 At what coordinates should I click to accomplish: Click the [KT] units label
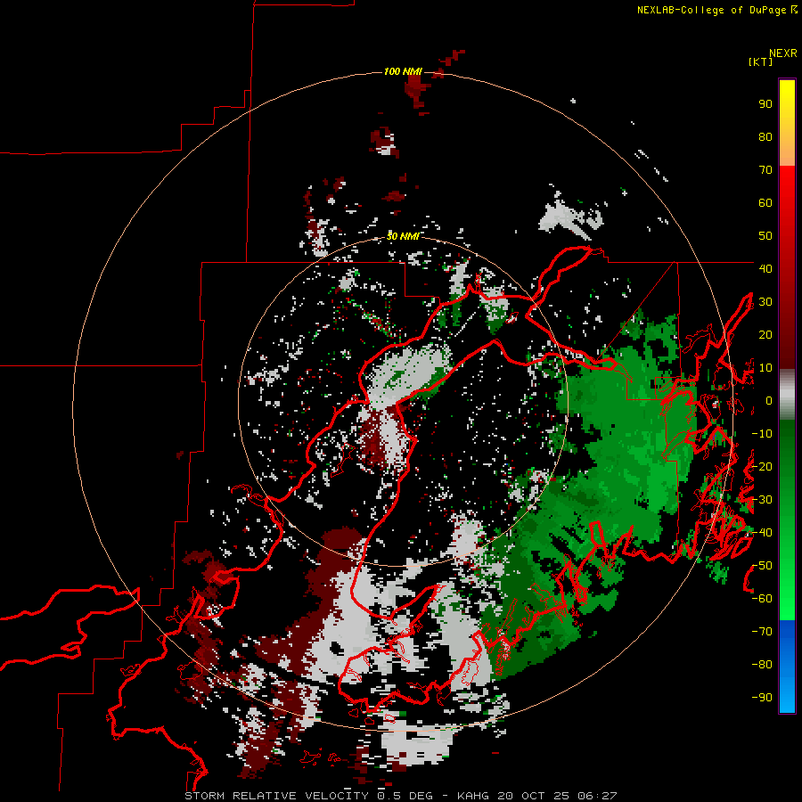click(760, 61)
